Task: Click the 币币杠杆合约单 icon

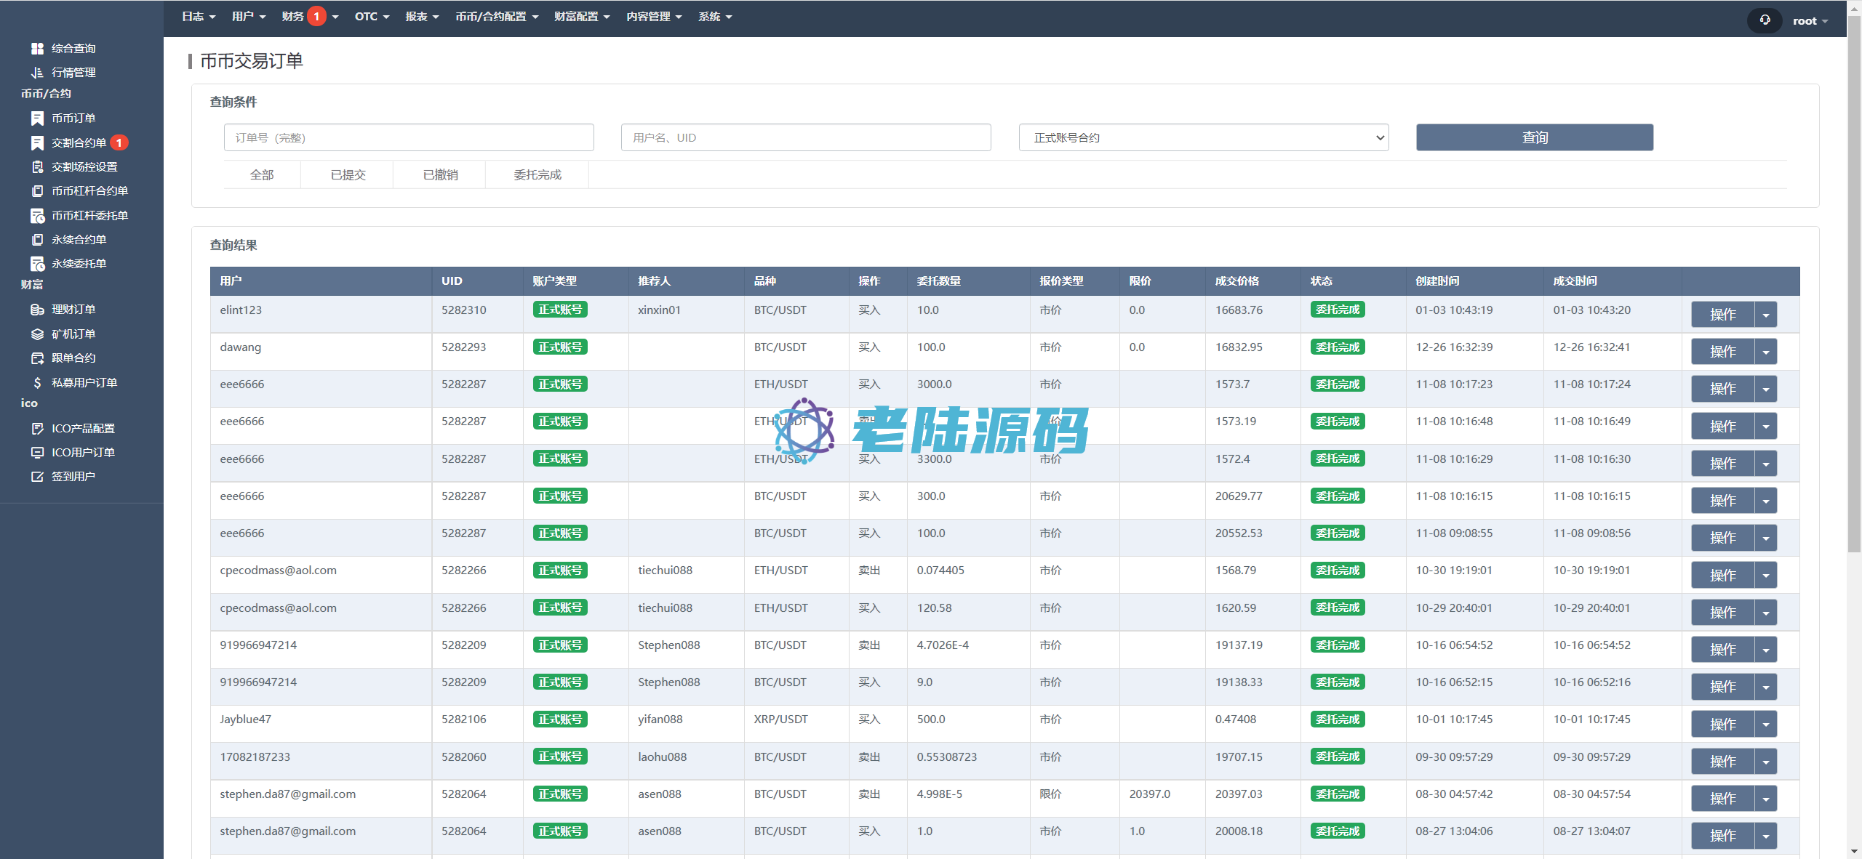Action: pos(37,191)
